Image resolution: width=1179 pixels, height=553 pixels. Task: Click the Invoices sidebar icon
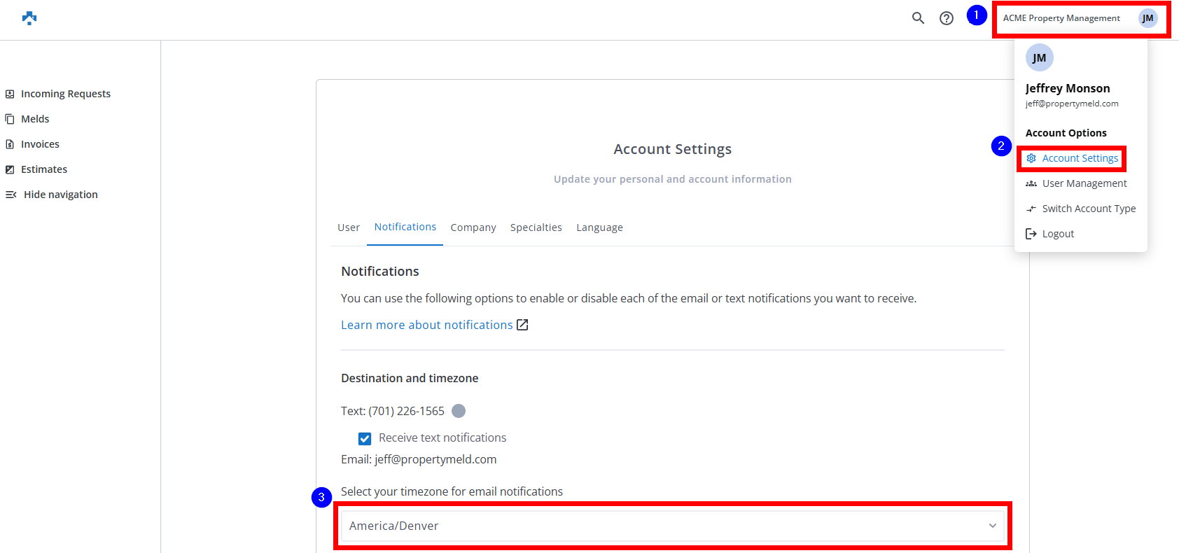10,144
